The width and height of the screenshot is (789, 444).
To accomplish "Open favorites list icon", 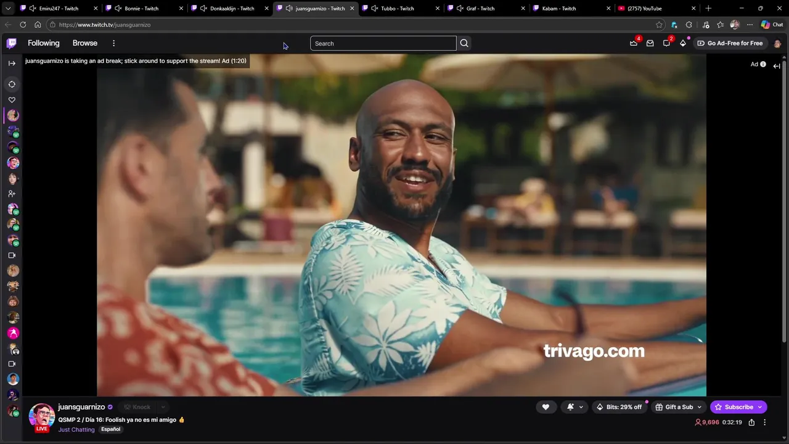I will point(720,25).
